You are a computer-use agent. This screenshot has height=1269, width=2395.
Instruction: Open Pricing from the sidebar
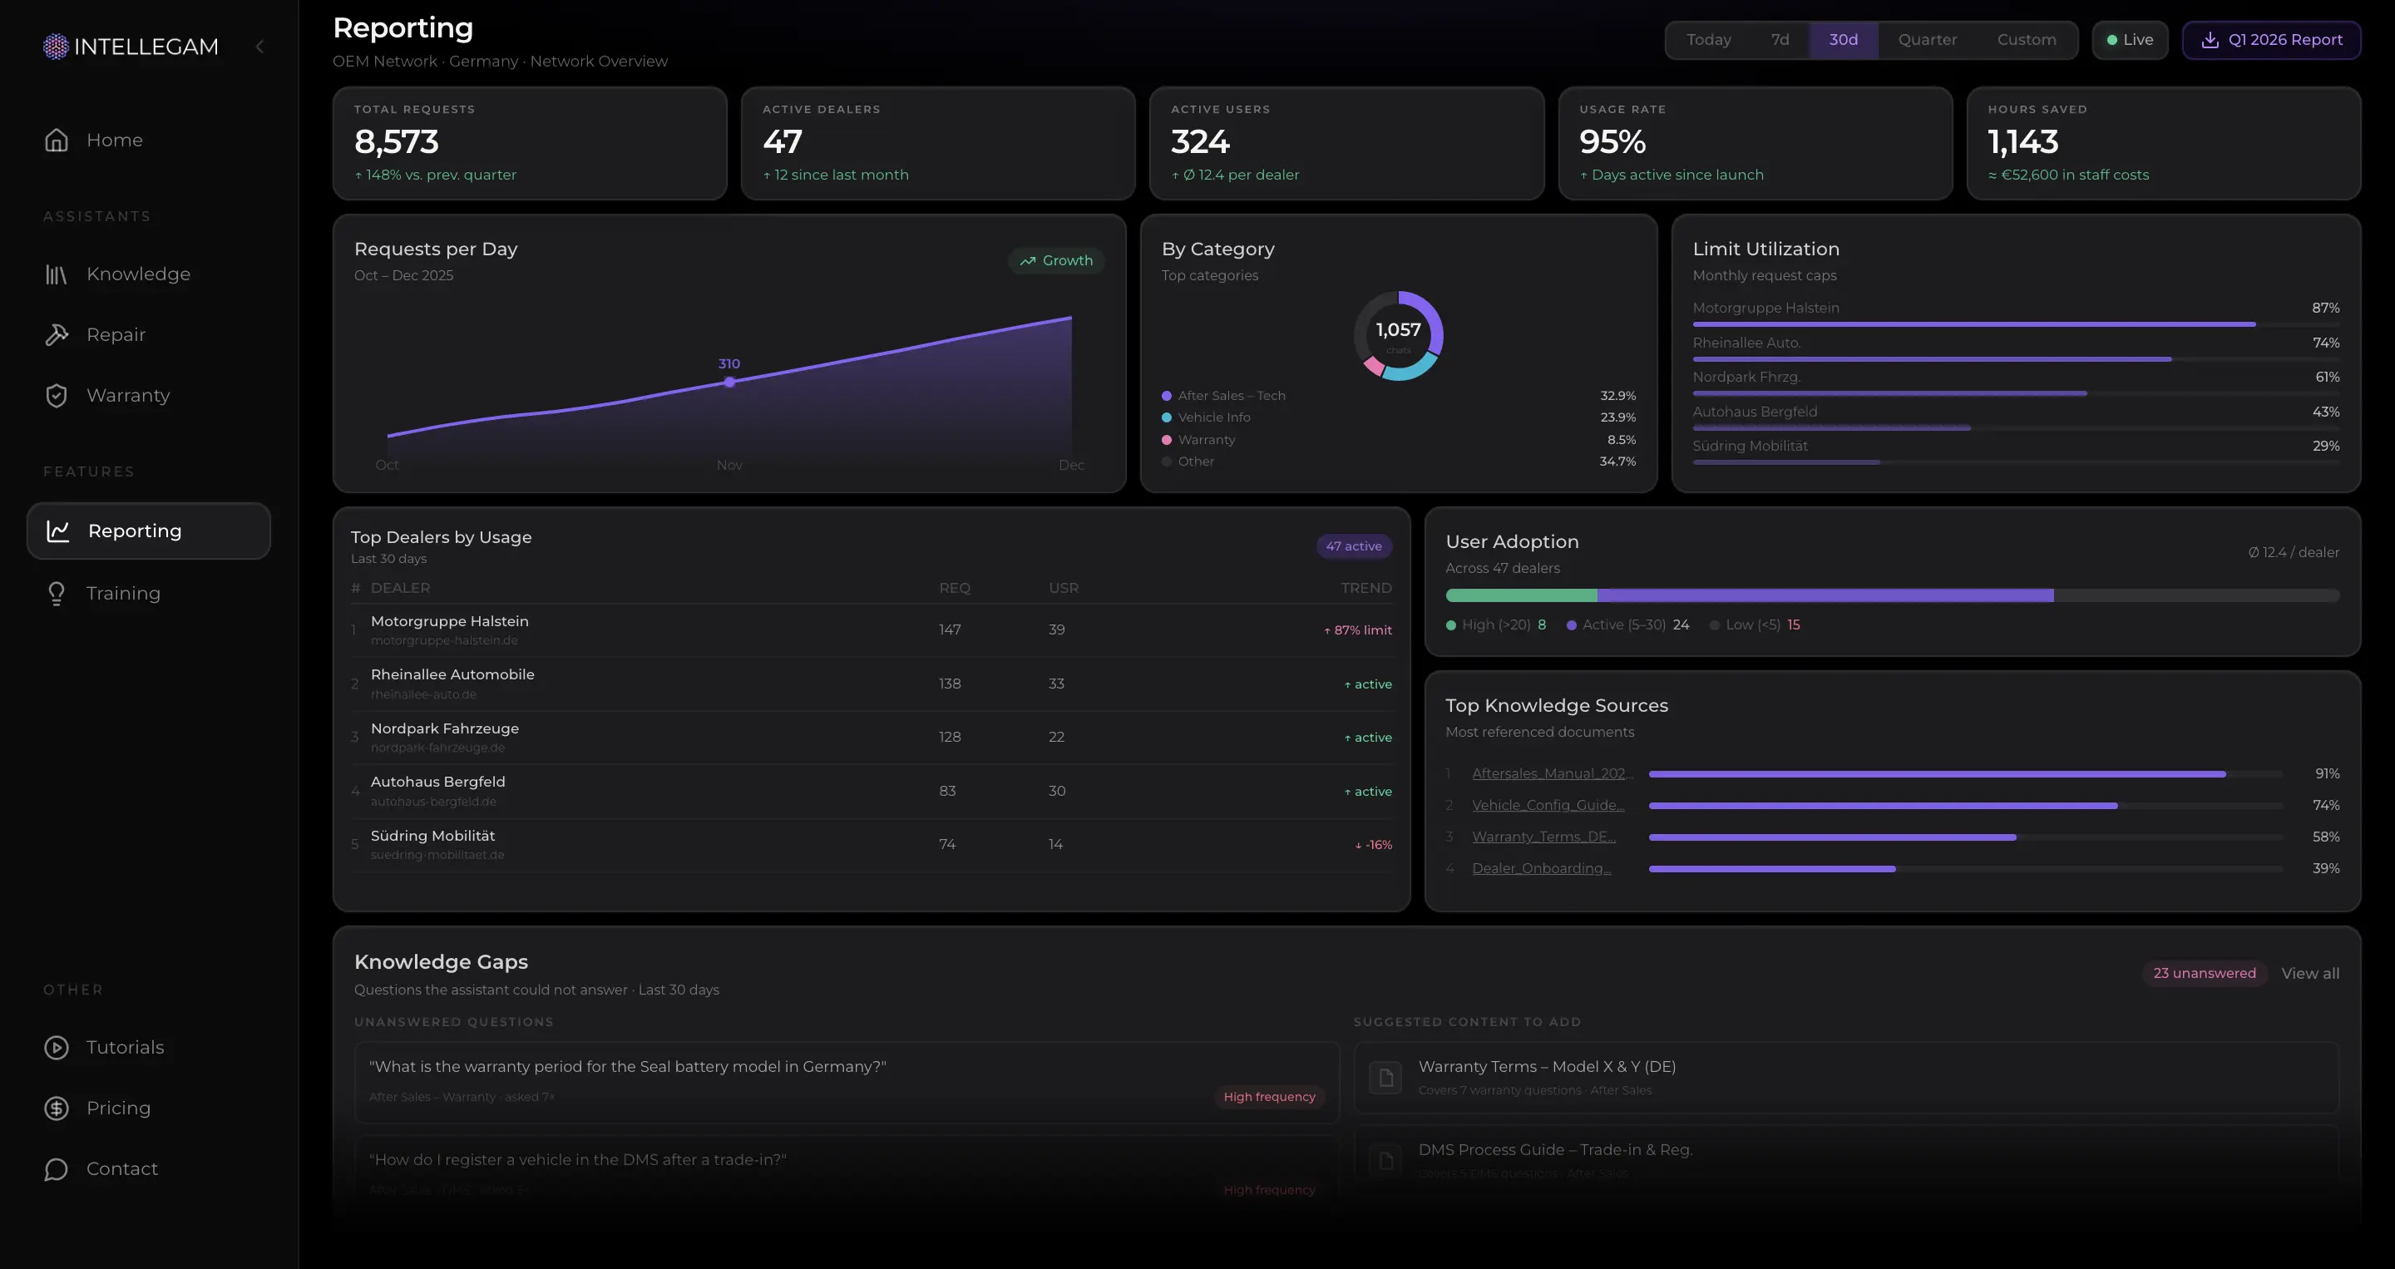coord(118,1107)
